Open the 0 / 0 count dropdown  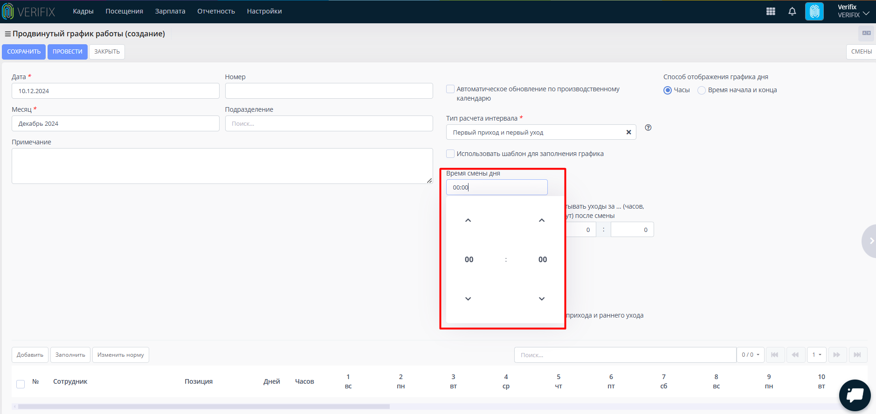[x=751, y=355]
